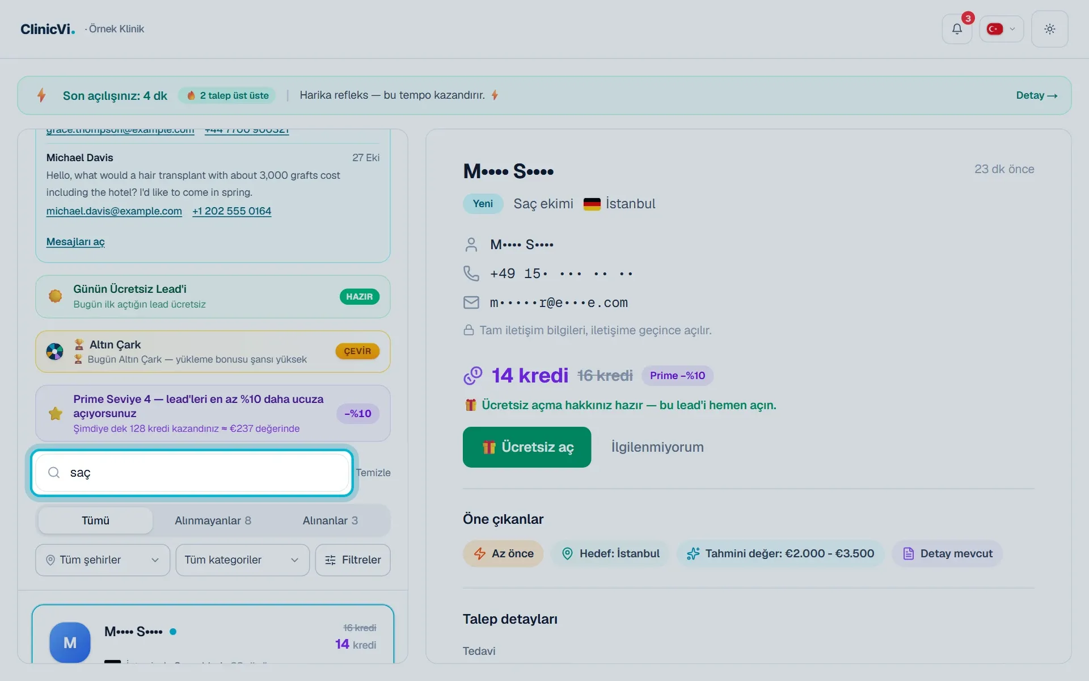Open michael.davis@example.com email link

coord(114,211)
